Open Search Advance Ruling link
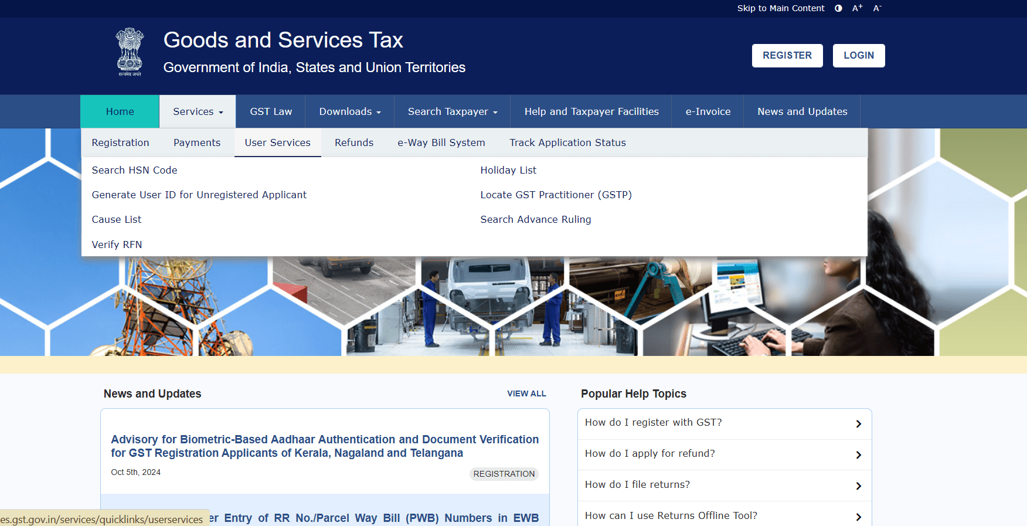This screenshot has height=526, width=1027. [x=536, y=219]
